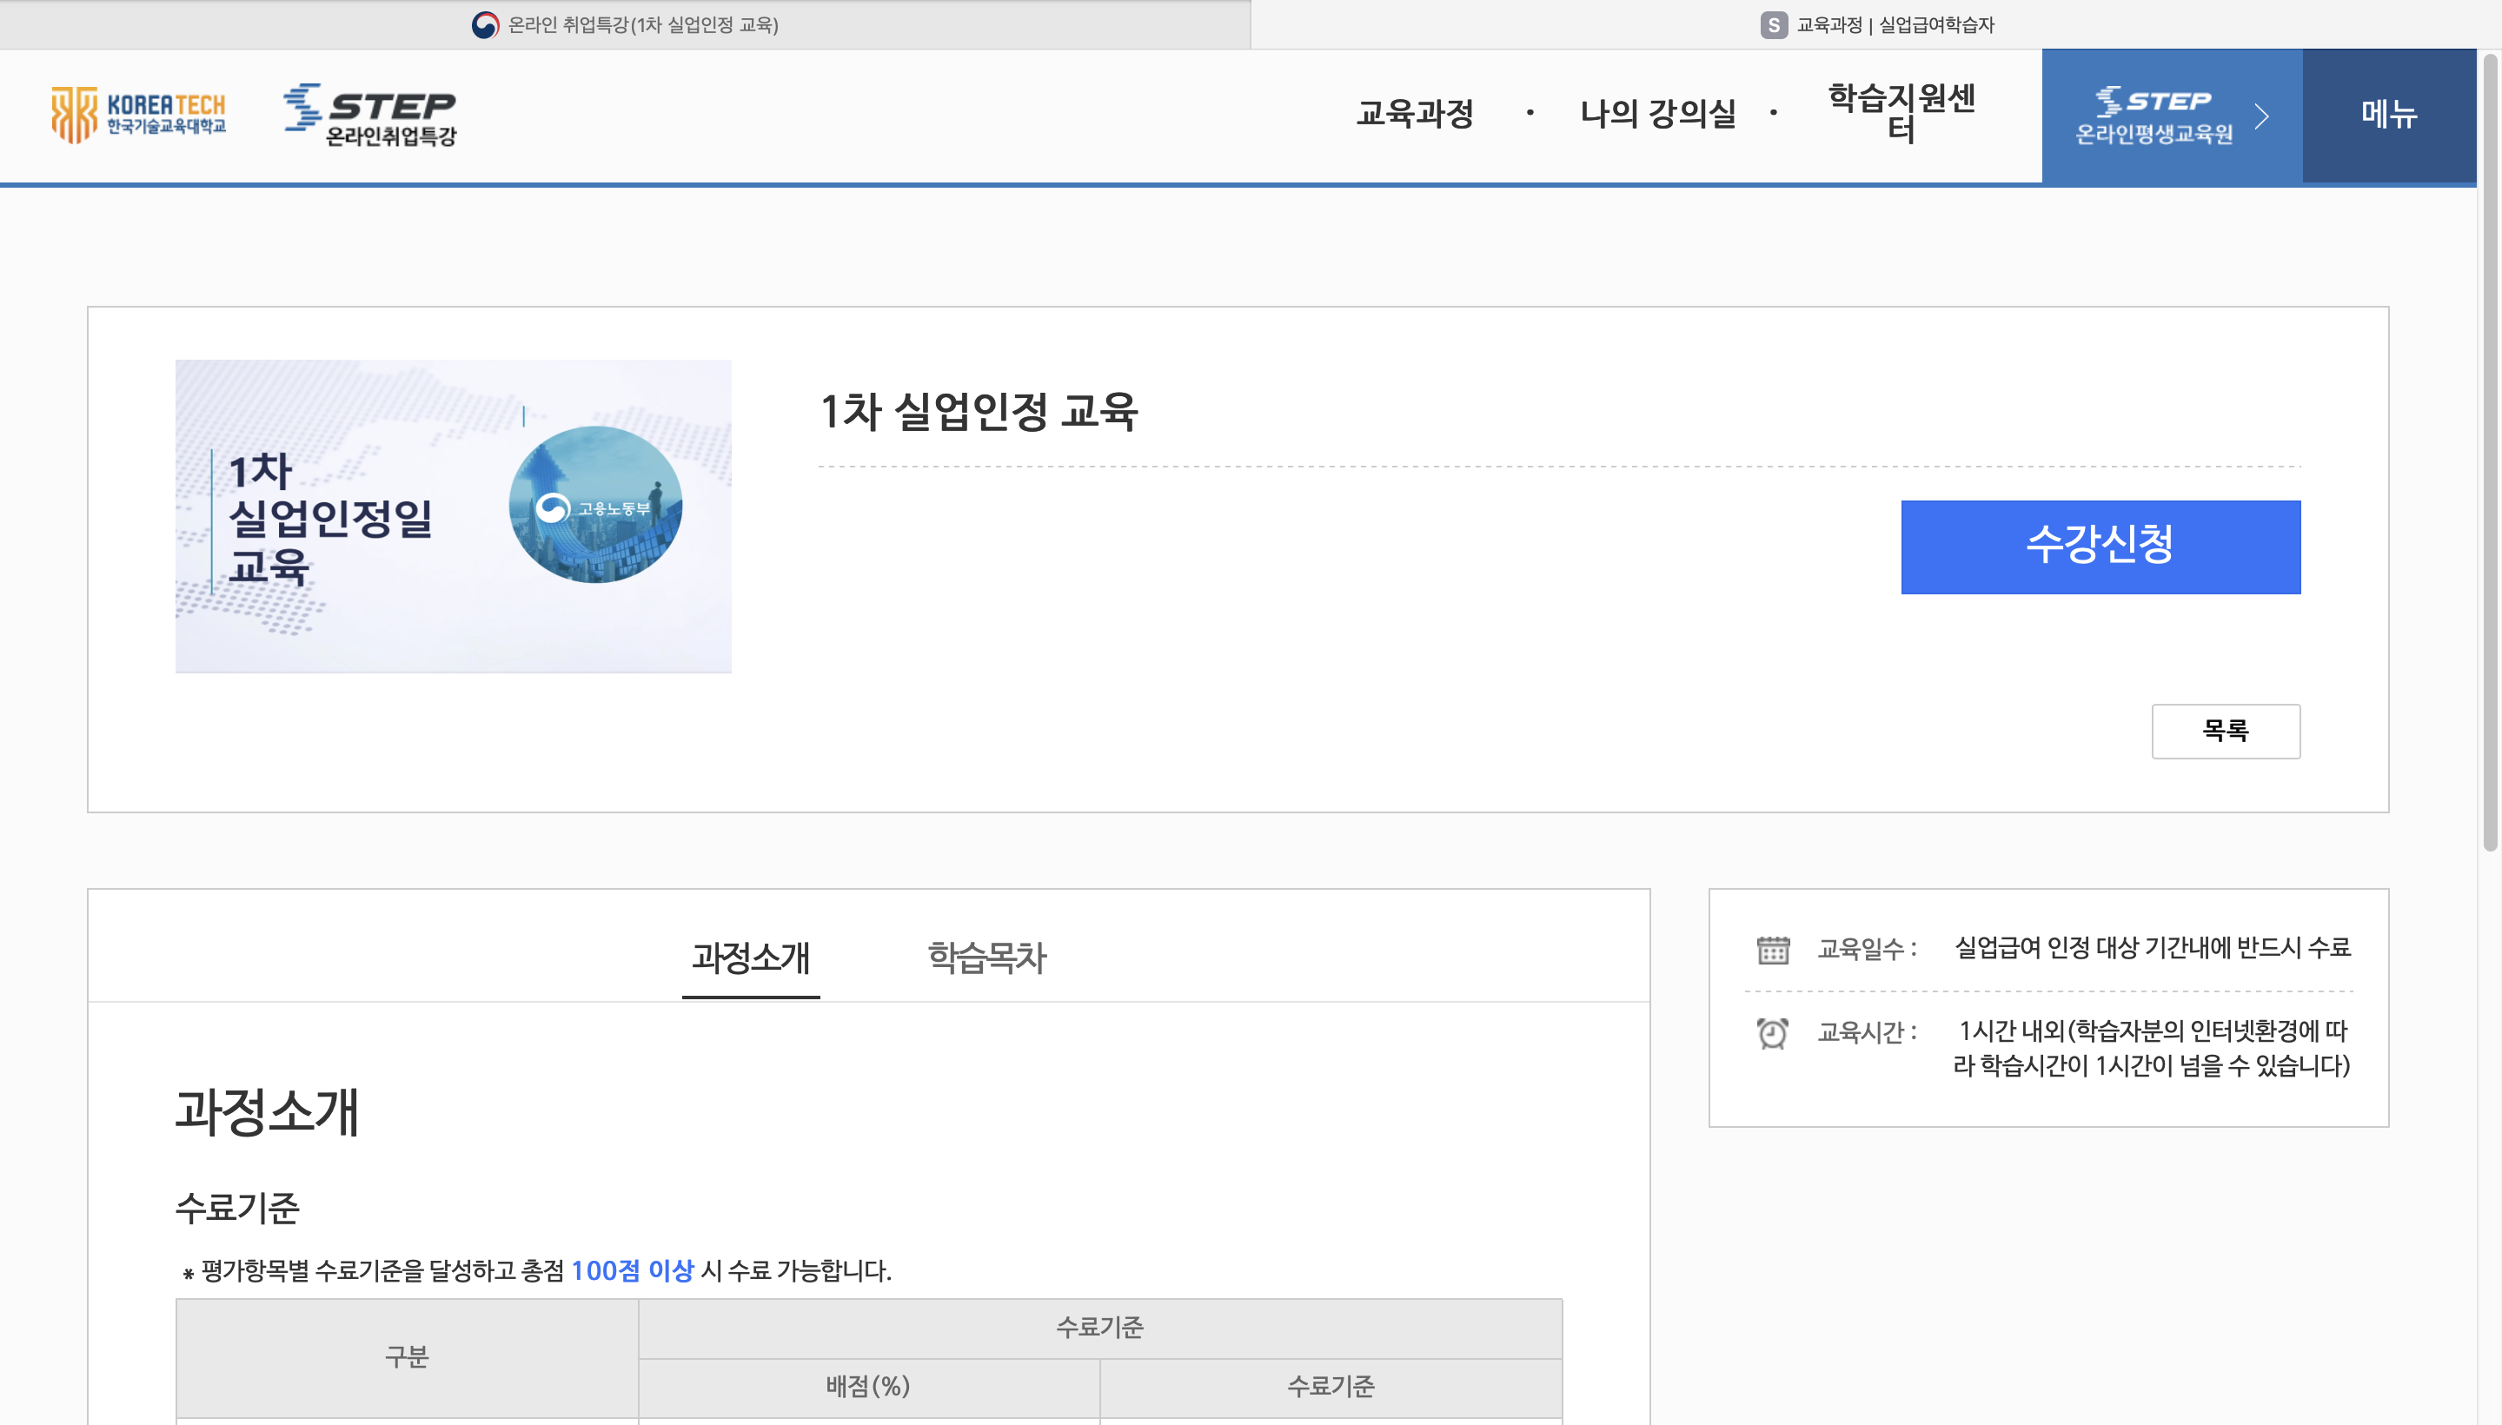Image resolution: width=2502 pixels, height=1425 pixels.
Task: Expand the chevron arrow next to 온라인평생교육원
Action: 2261,116
